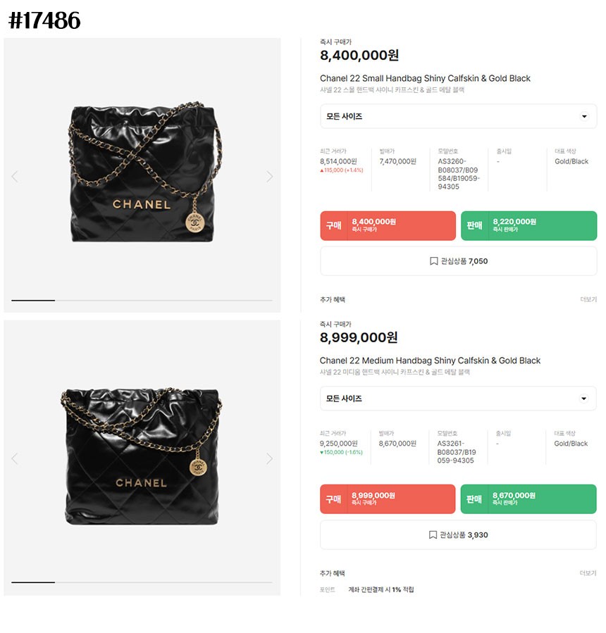Show next image of Small Handbag
This screenshot has height=633, width=606.
pyautogui.click(x=269, y=177)
